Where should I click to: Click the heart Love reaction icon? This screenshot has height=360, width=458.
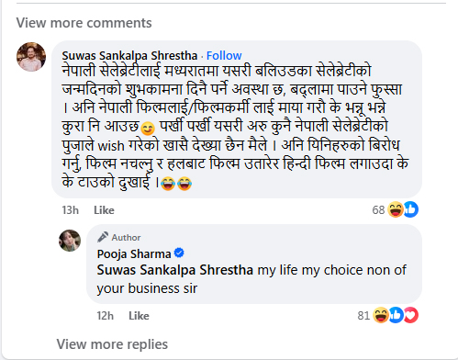tap(411, 315)
